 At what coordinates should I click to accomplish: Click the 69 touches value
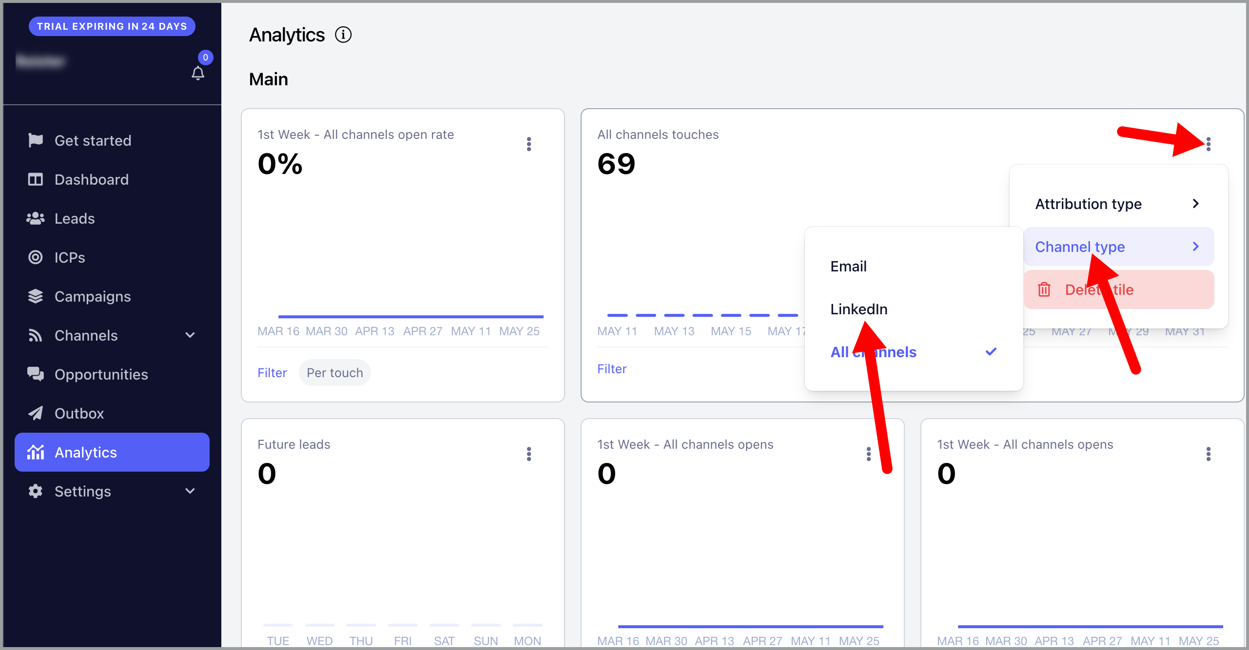pos(617,164)
